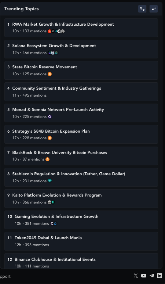The height and width of the screenshot is (284, 165).
Task: Open the YouTube icon in the footer
Action: pyautogui.click(x=144, y=276)
